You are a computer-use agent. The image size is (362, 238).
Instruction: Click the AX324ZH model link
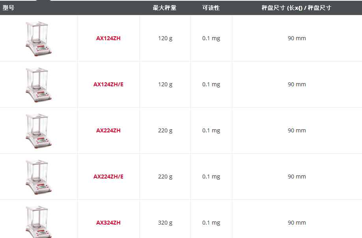[108, 223]
